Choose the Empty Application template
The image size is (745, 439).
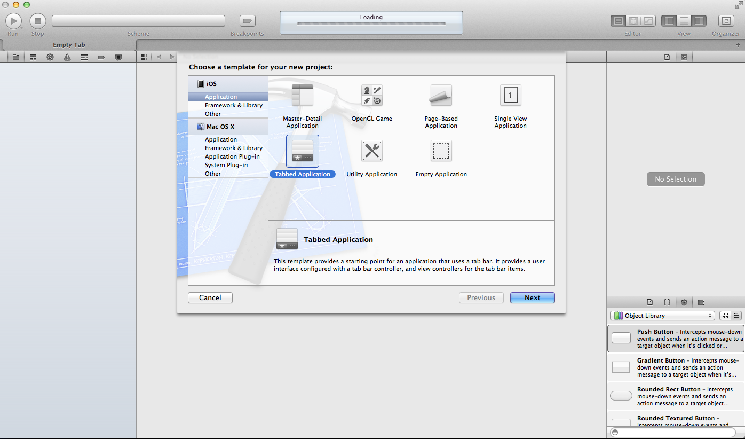tap(441, 159)
